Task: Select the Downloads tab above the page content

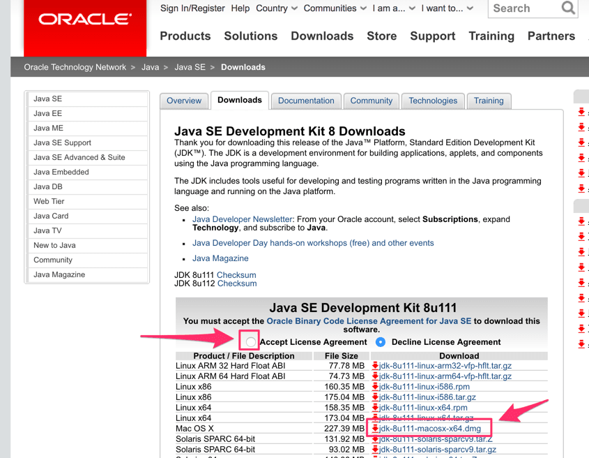Action: 240,100
